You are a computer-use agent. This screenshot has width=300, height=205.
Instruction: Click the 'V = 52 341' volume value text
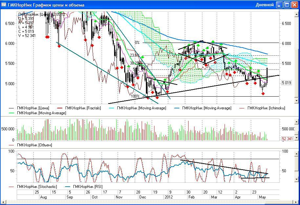pos(27,36)
